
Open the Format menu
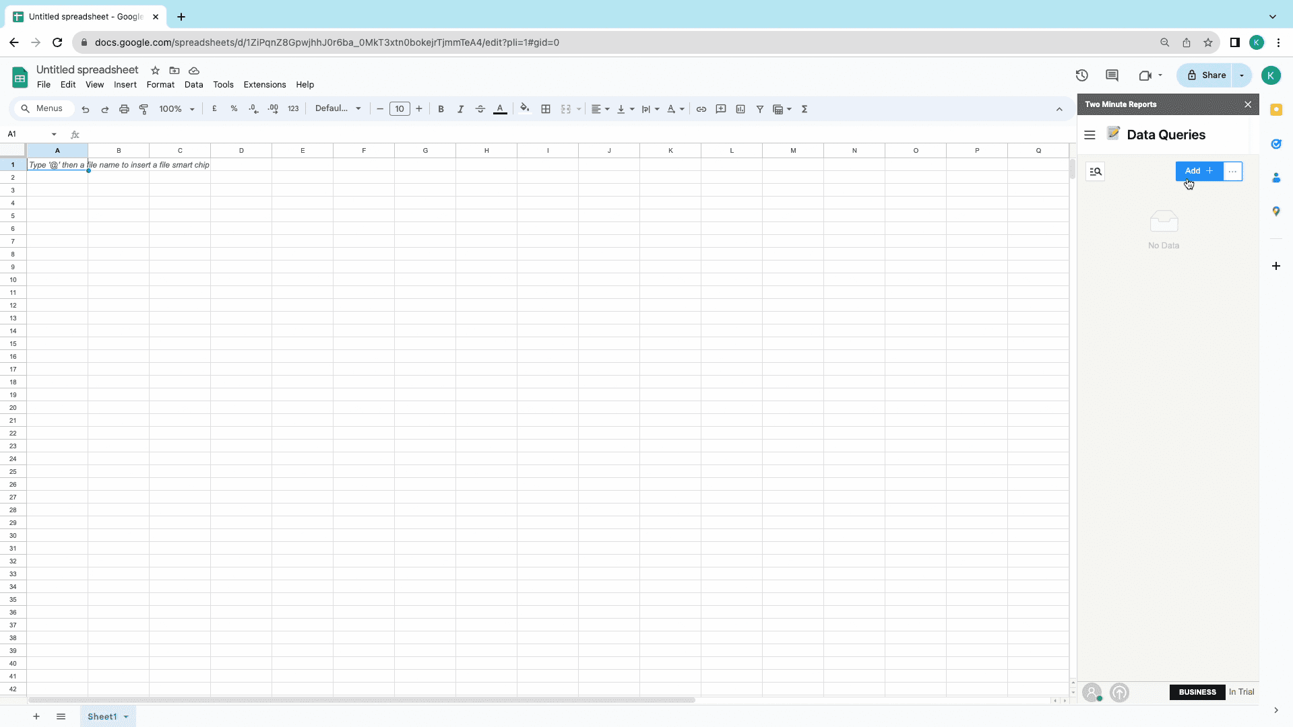160,85
